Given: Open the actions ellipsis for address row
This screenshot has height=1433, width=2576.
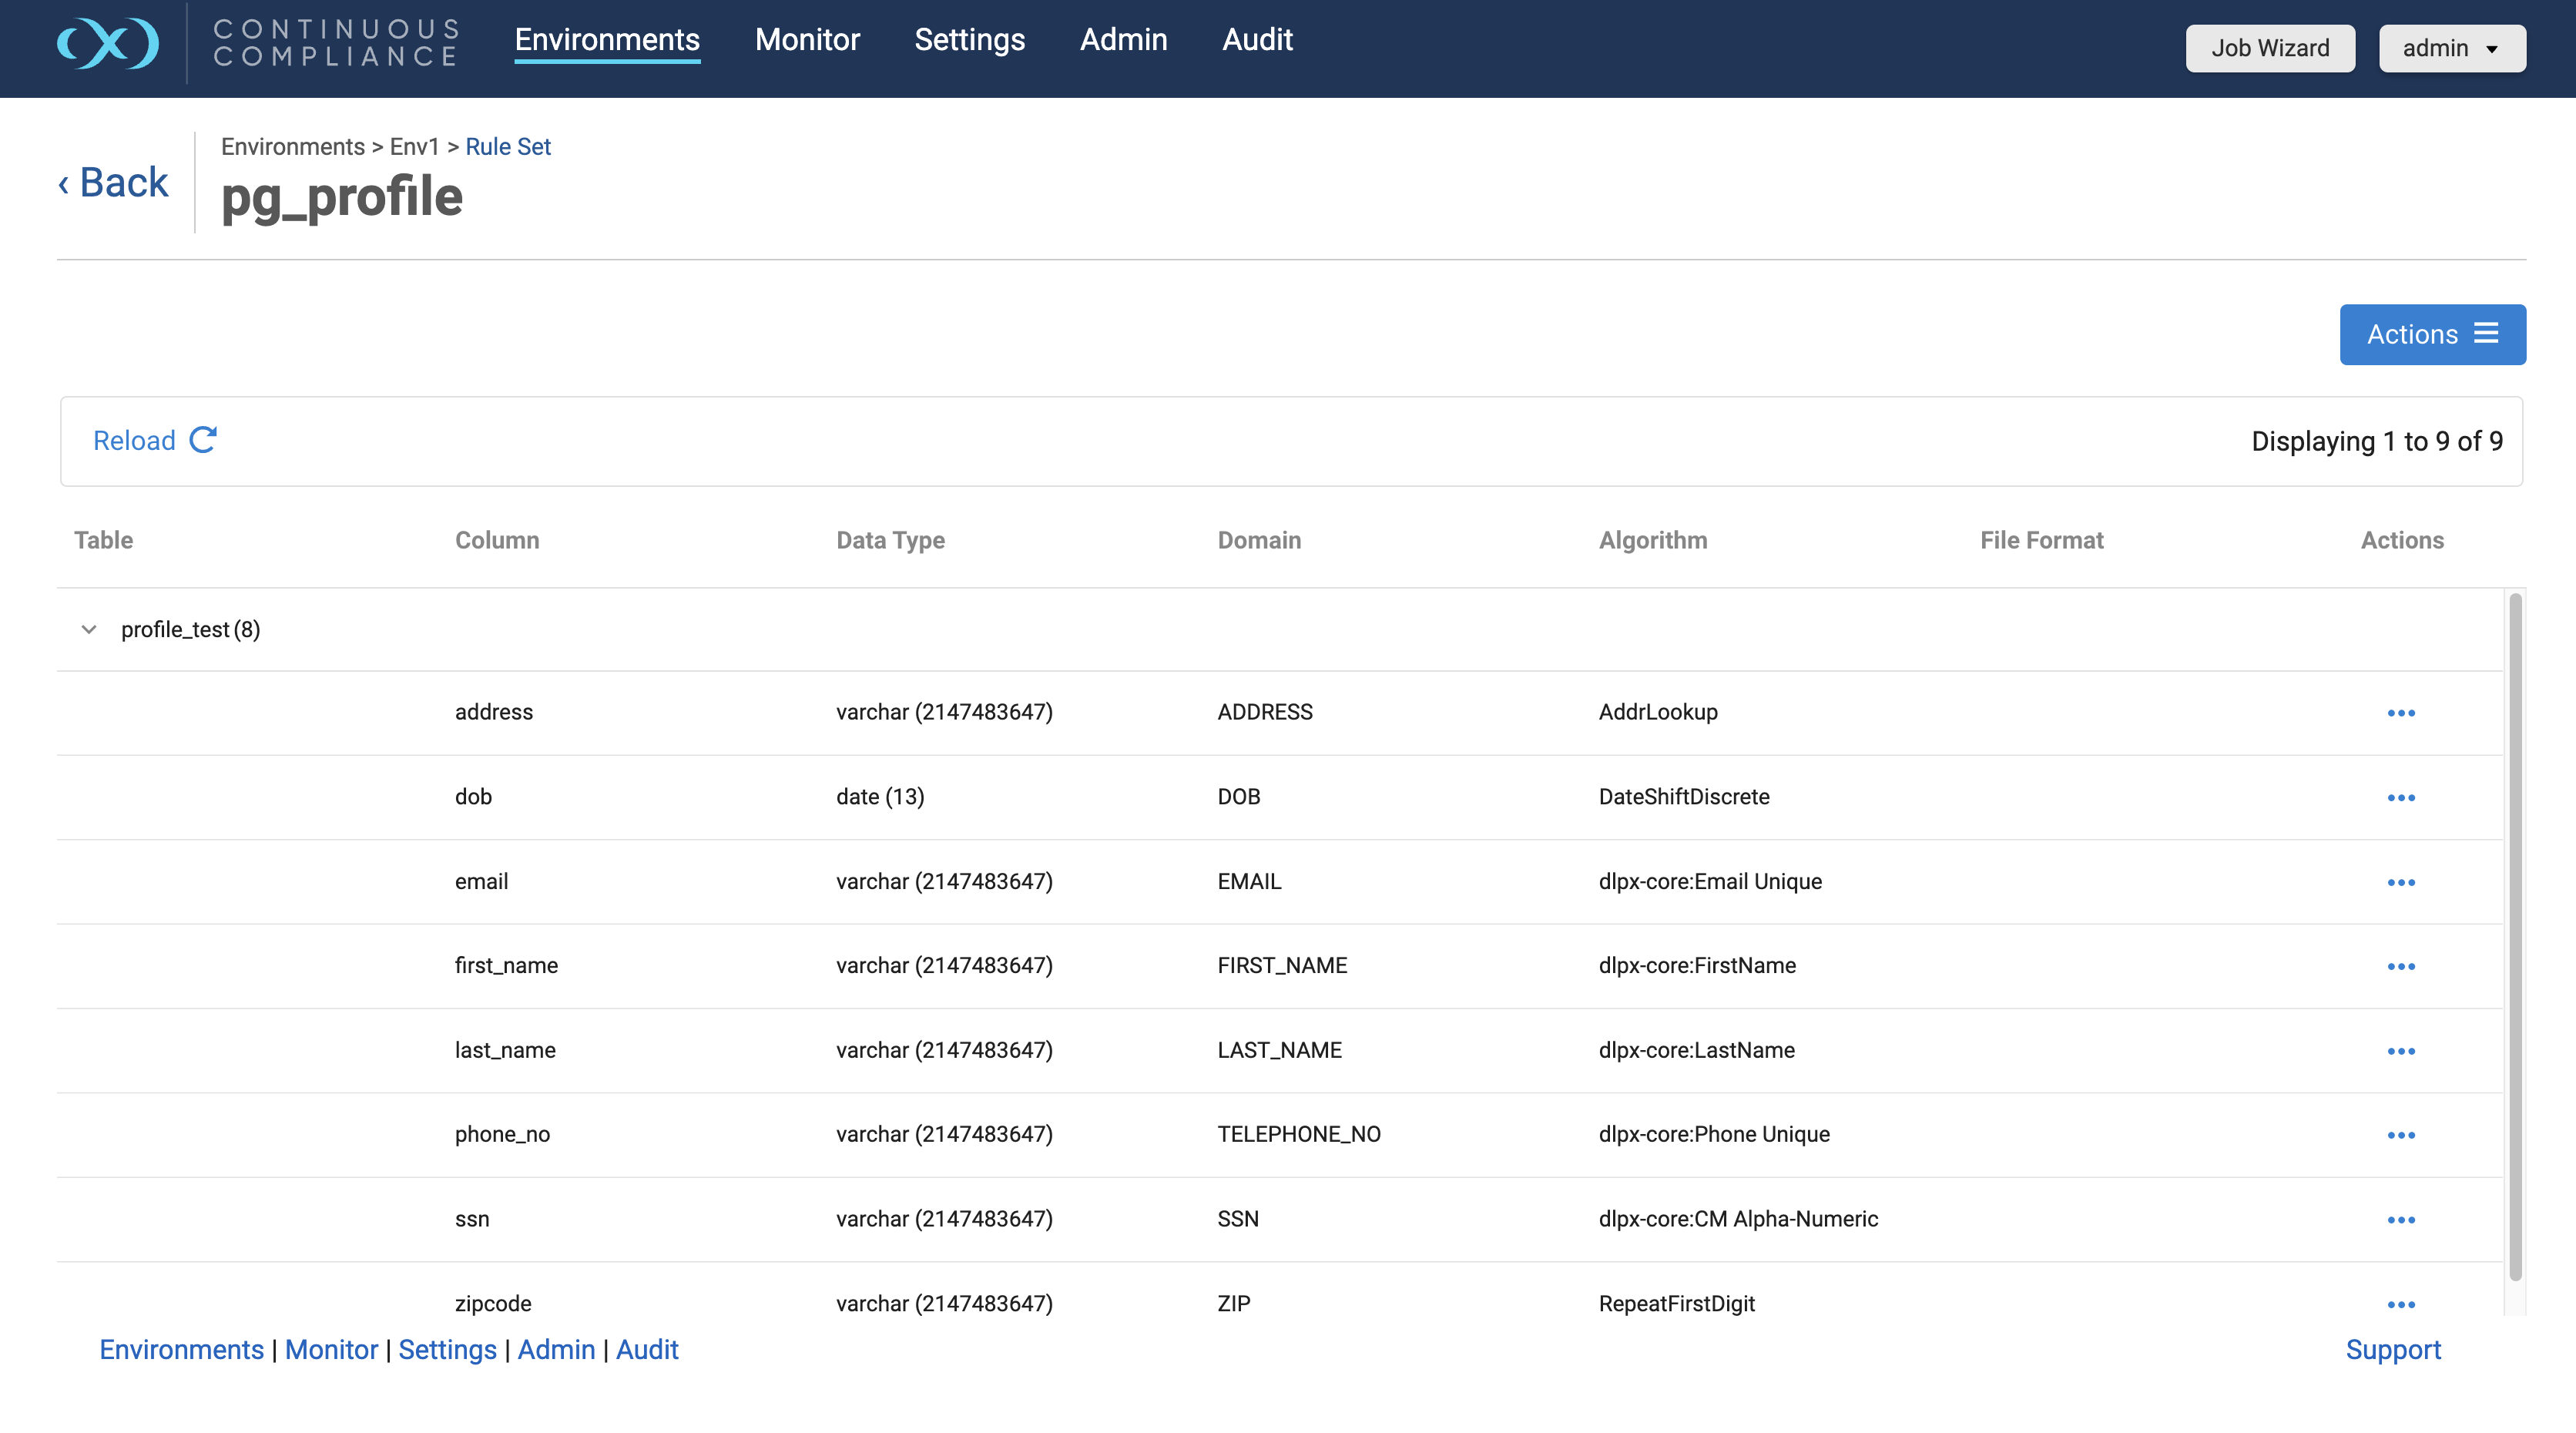Looking at the screenshot, I should click(x=2401, y=713).
